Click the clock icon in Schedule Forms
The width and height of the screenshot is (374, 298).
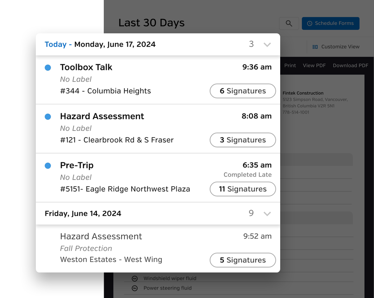tap(309, 24)
